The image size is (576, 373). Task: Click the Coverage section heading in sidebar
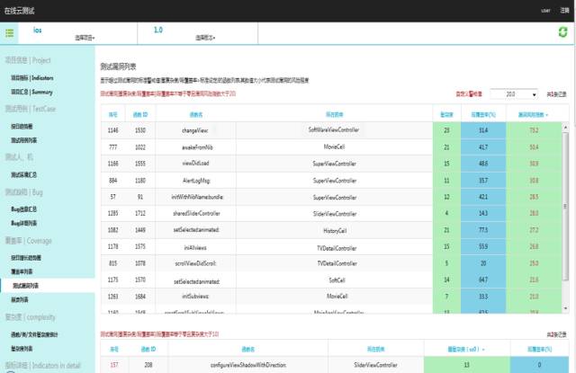pos(28,241)
